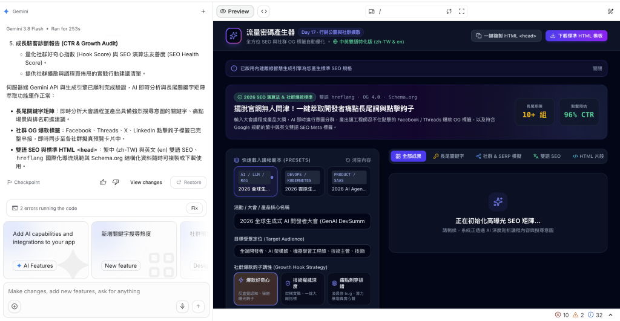620x321 pixels.
Task: Click 清空內容 reset button
Action: [358, 160]
